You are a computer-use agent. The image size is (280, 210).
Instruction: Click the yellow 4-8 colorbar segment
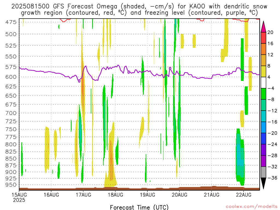(263, 71)
